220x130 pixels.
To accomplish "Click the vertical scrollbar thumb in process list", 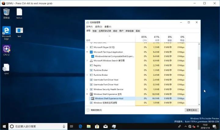I will 199,63.
